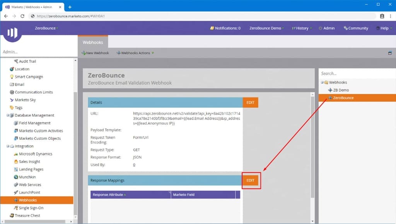Click the Communication Limits icon
The width and height of the screenshot is (396, 224).
(x=12, y=92)
